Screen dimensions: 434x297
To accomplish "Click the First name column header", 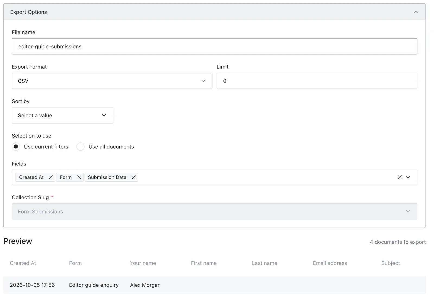I will coord(204,263).
